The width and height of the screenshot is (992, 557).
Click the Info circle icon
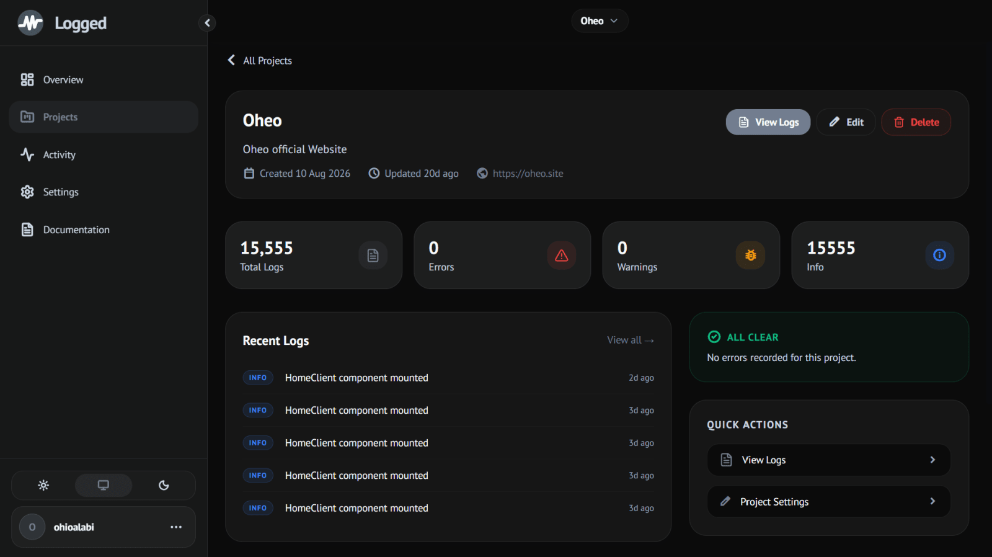click(x=940, y=256)
